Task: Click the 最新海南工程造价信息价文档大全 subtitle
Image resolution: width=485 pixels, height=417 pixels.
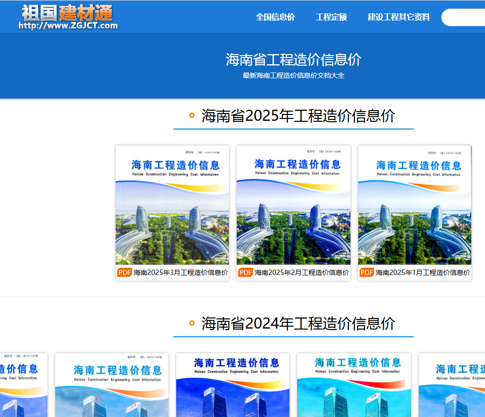Action: (x=293, y=75)
